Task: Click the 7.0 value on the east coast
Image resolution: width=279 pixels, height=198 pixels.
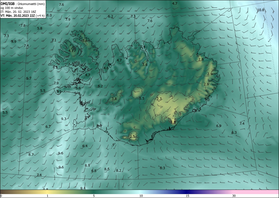Action: point(207,100)
